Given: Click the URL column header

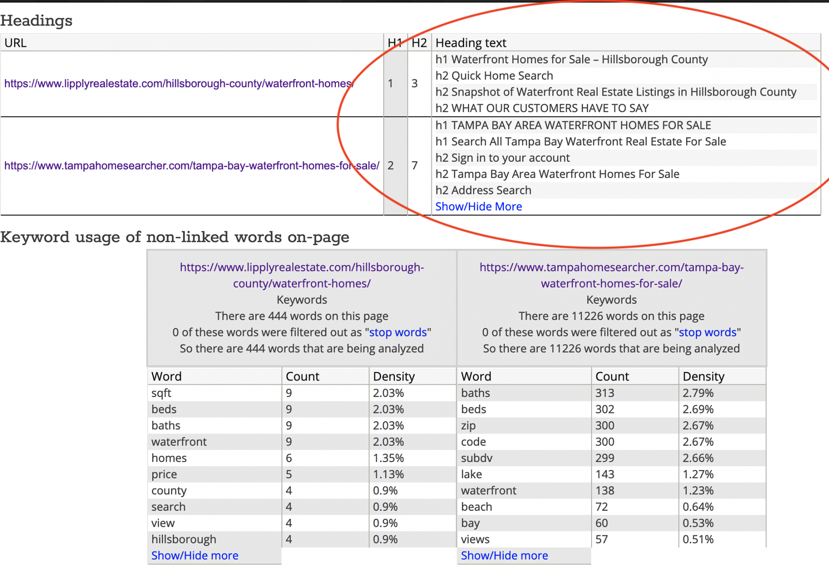Looking at the screenshot, I should coord(192,43).
